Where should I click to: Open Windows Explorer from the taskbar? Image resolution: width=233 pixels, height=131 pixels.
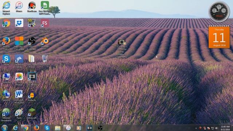click(x=58, y=128)
